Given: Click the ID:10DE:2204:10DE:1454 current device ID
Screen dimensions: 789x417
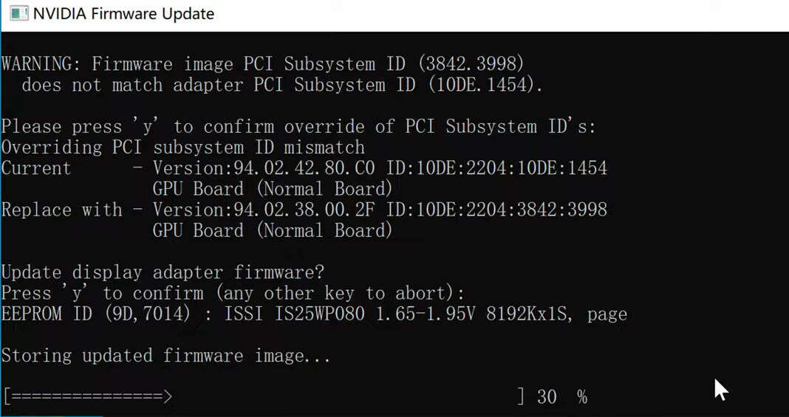Looking at the screenshot, I should [496, 168].
